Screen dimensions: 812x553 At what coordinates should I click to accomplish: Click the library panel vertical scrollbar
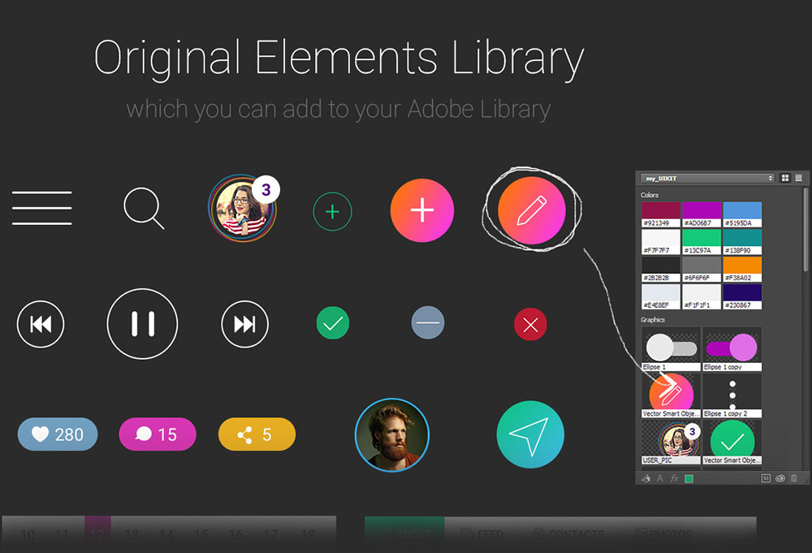click(x=806, y=229)
